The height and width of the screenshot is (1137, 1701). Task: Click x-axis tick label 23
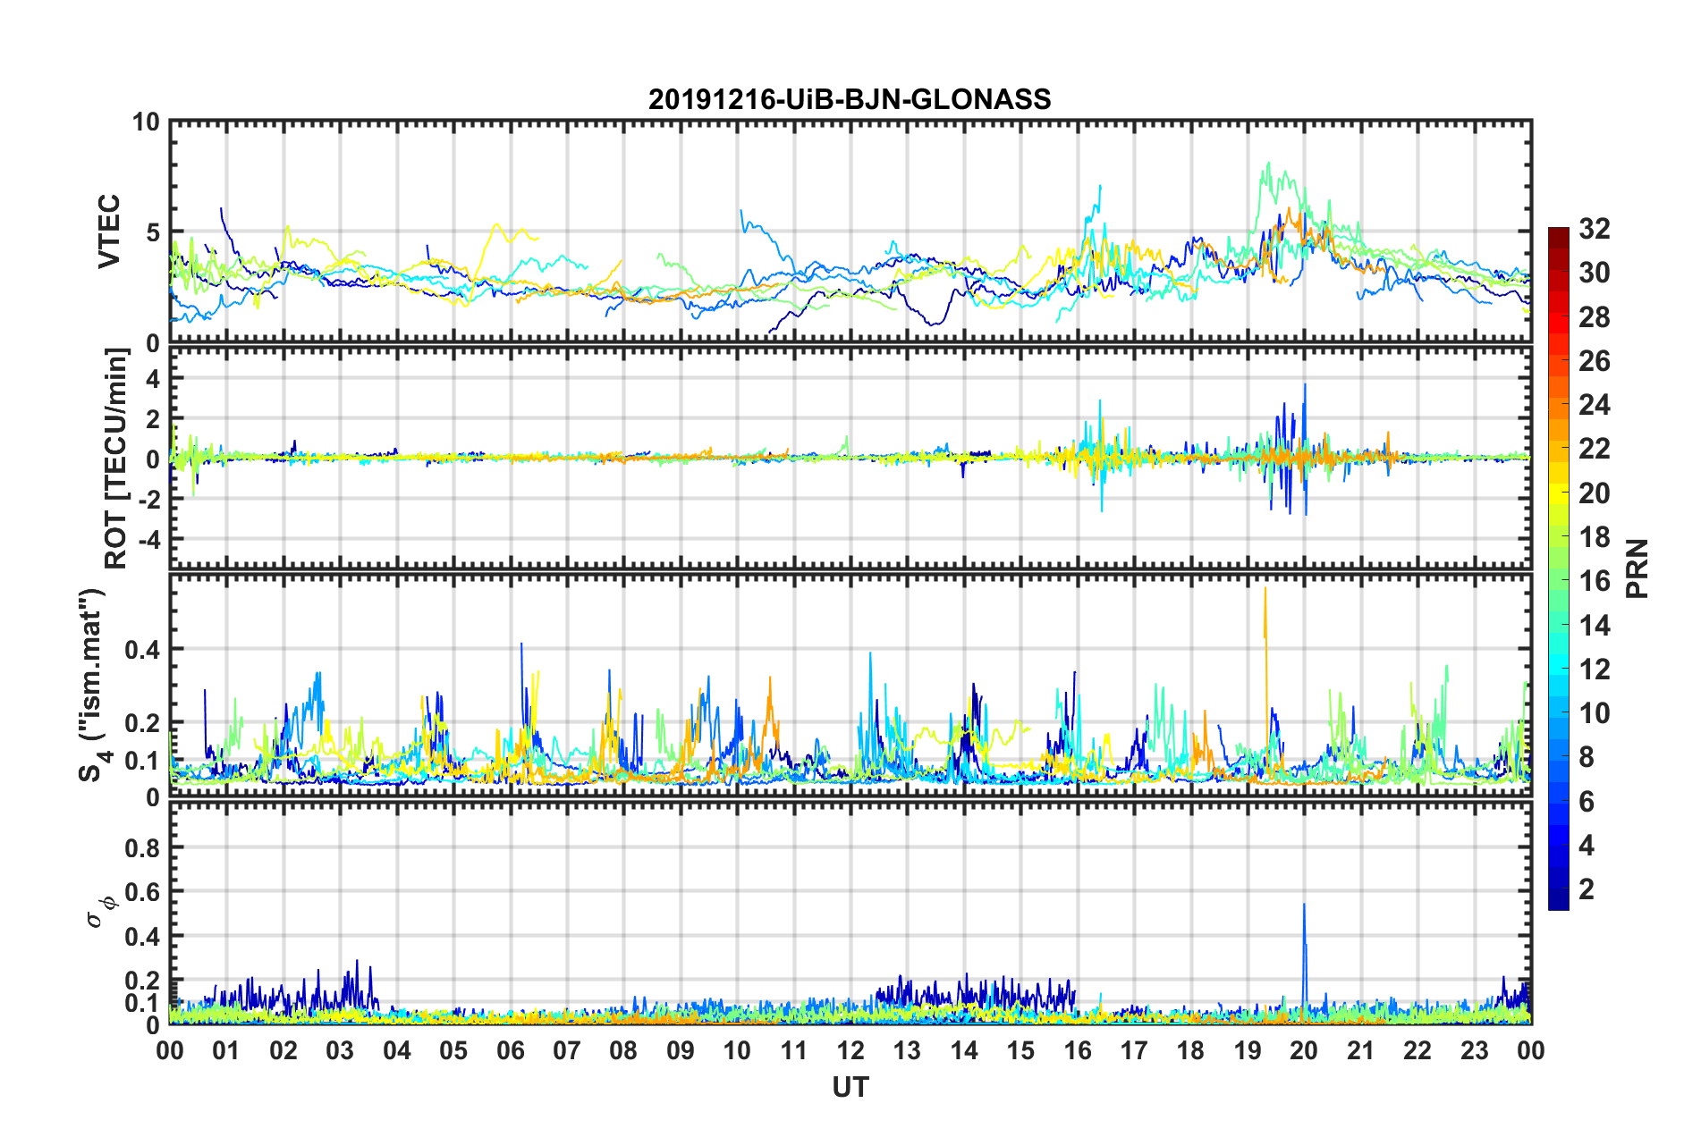[x=1474, y=1050]
